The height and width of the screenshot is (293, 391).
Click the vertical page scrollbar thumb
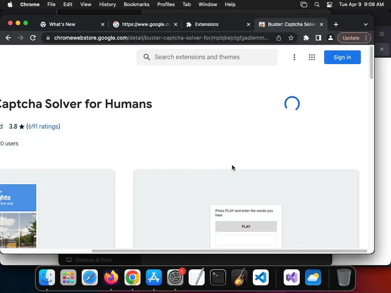371,63
